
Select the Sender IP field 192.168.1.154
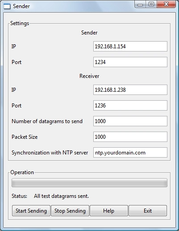(130, 47)
